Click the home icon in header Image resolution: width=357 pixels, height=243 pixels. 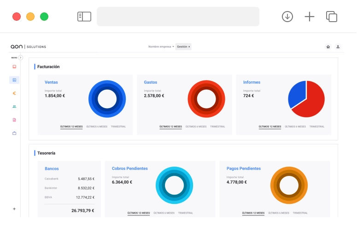point(328,46)
